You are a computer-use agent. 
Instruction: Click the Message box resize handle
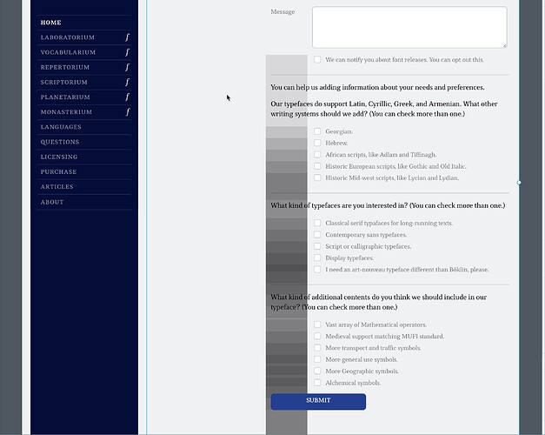(x=503, y=44)
